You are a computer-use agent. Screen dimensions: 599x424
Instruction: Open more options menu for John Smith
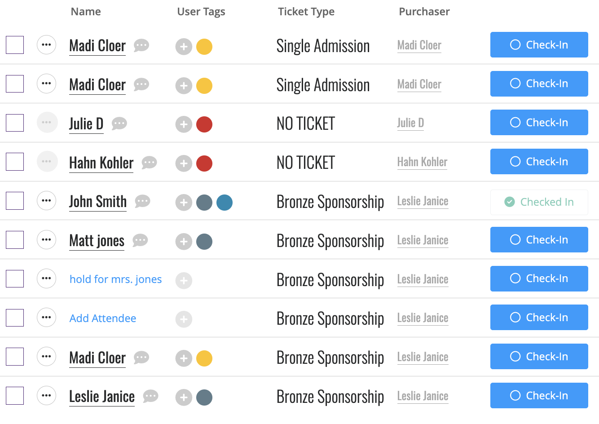pyautogui.click(x=46, y=201)
